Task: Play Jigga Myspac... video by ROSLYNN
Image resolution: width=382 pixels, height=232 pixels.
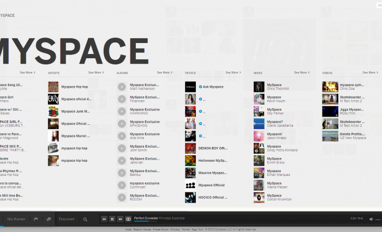Action: point(330,112)
